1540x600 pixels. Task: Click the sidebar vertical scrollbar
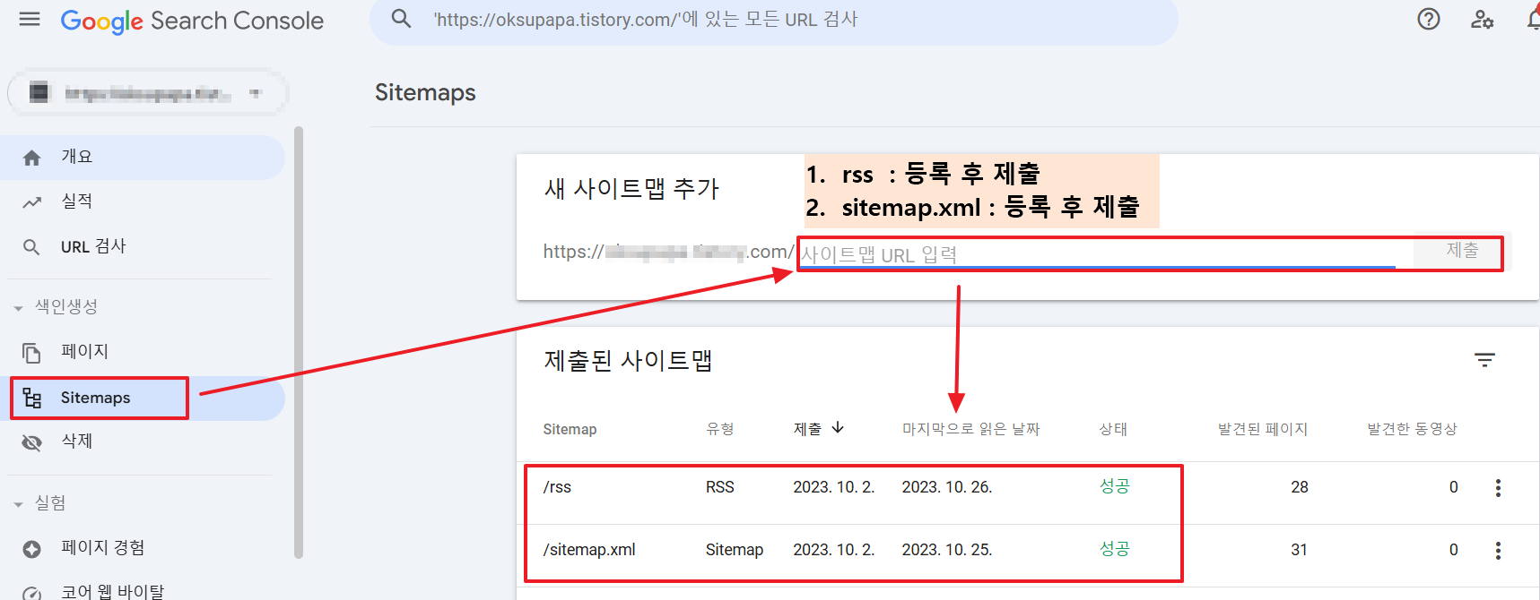(x=299, y=343)
